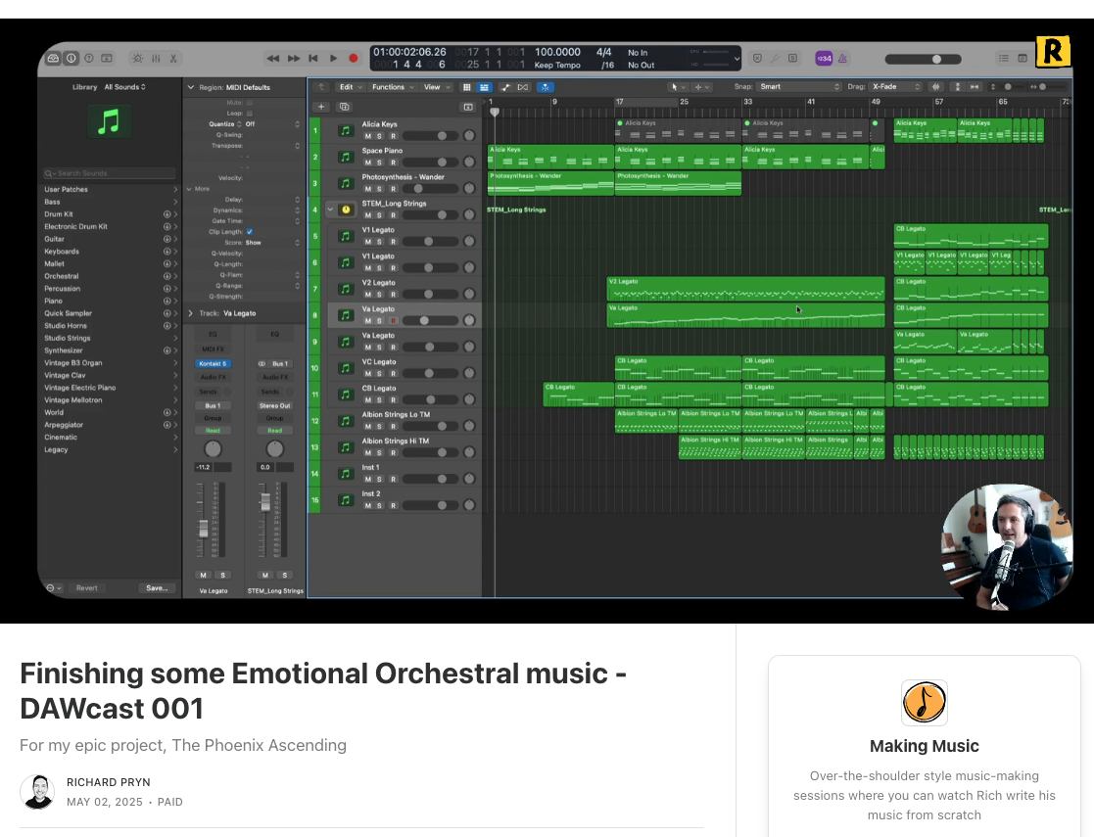This screenshot has width=1094, height=837.
Task: Open the Quick Help question mark icon
Action: point(89,59)
